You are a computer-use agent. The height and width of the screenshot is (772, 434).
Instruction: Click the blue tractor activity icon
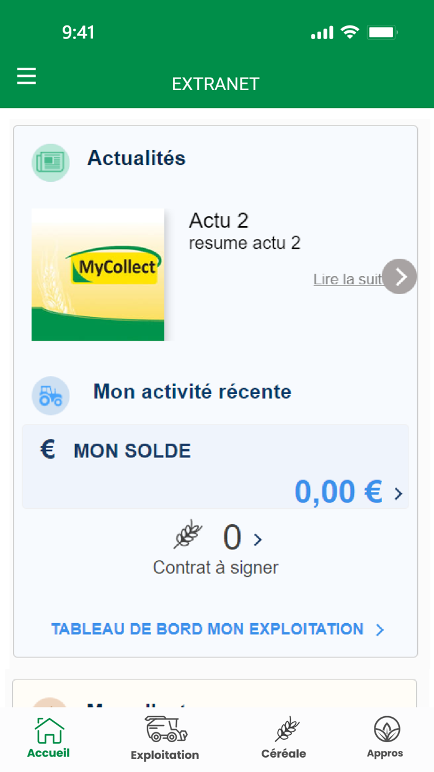click(x=50, y=395)
